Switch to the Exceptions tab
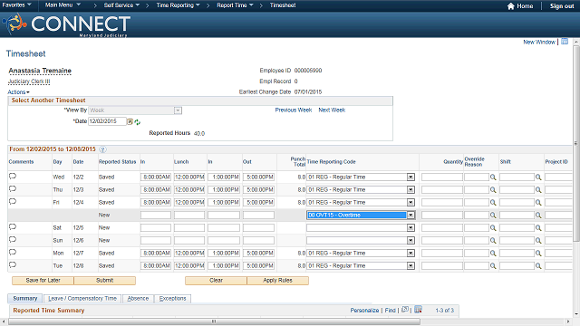This screenshot has height=326, width=580. tap(173, 299)
